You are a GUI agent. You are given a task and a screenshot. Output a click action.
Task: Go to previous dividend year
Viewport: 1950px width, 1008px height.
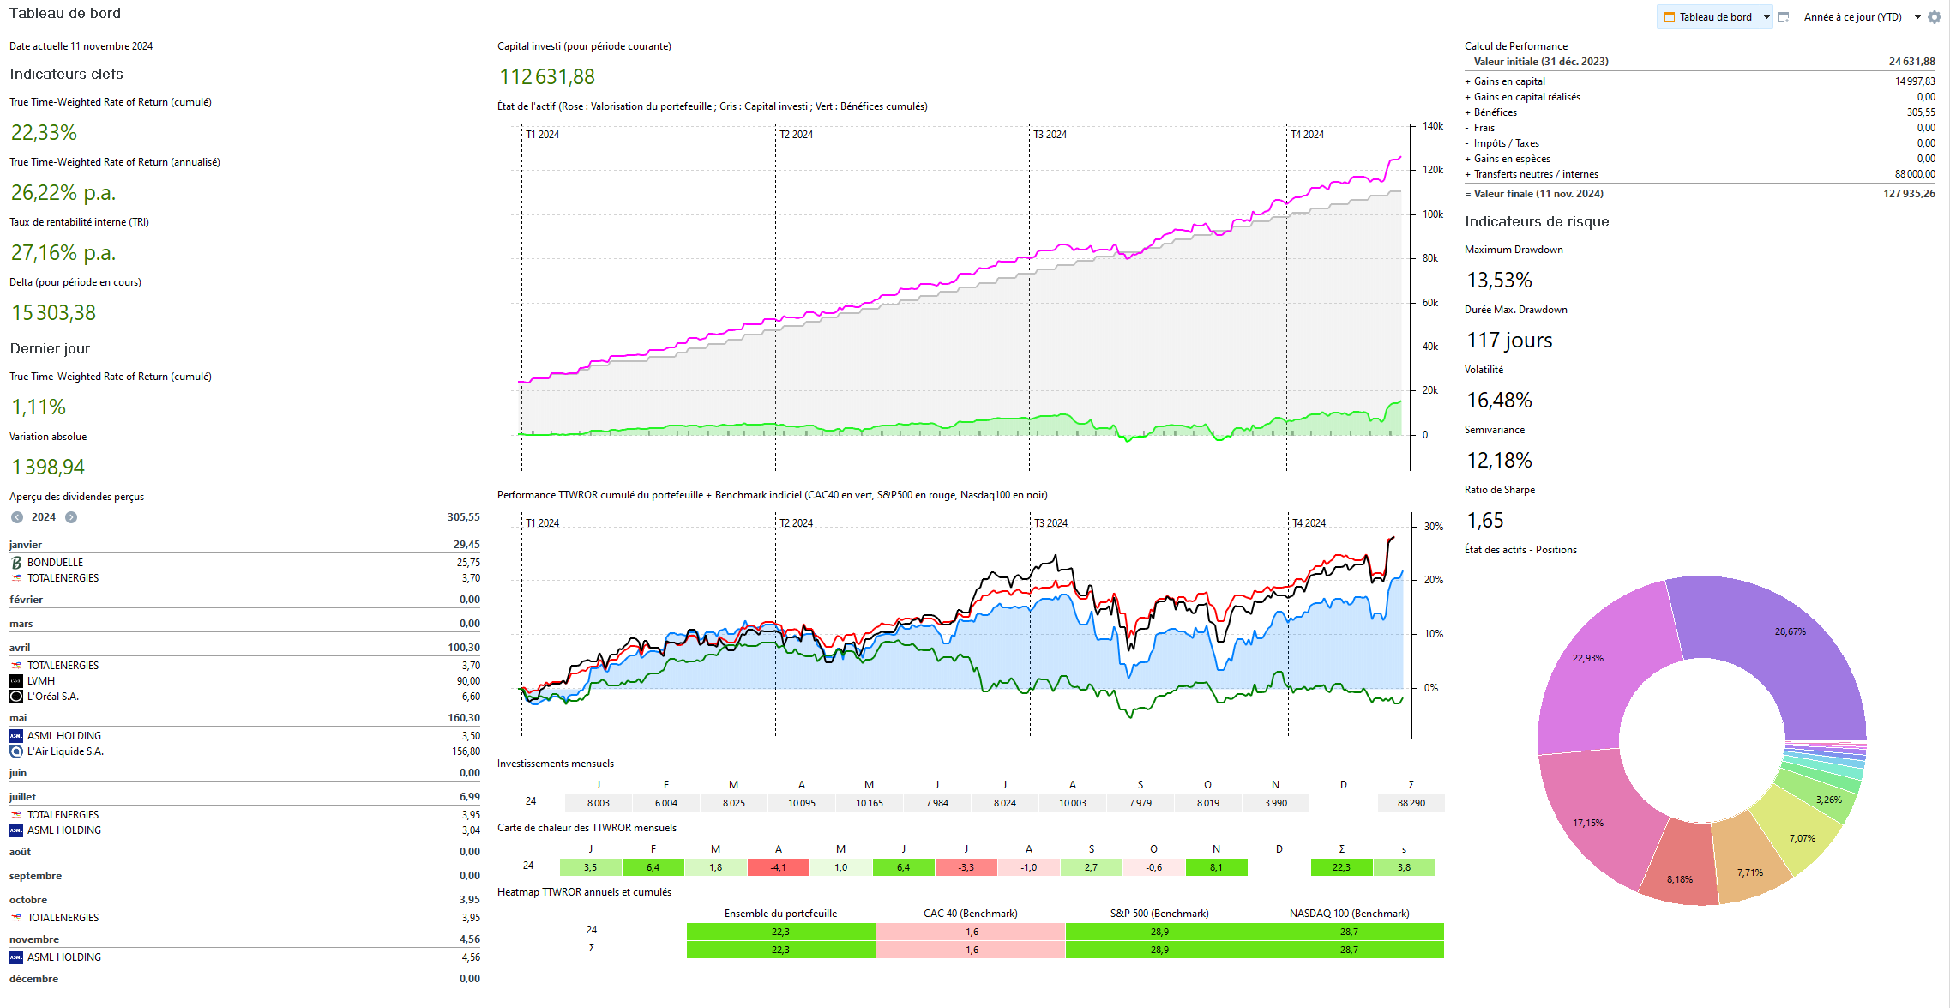[x=17, y=517]
